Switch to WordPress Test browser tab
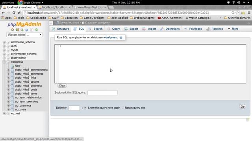This screenshot has width=252, height=141. pyautogui.click(x=90, y=7)
